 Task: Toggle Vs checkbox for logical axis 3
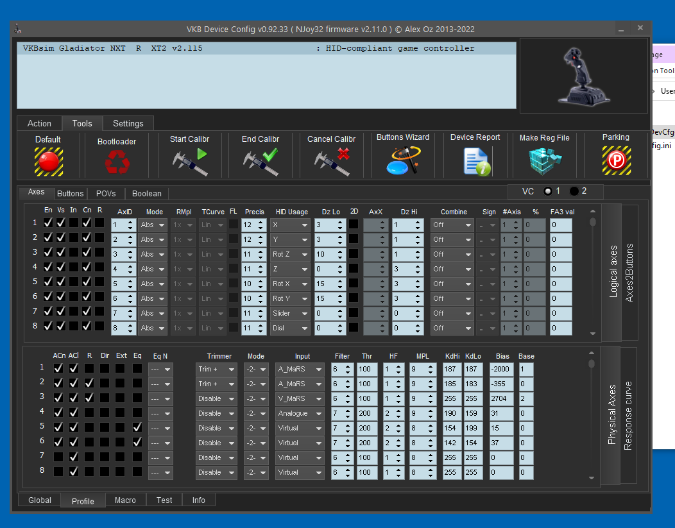(x=61, y=252)
